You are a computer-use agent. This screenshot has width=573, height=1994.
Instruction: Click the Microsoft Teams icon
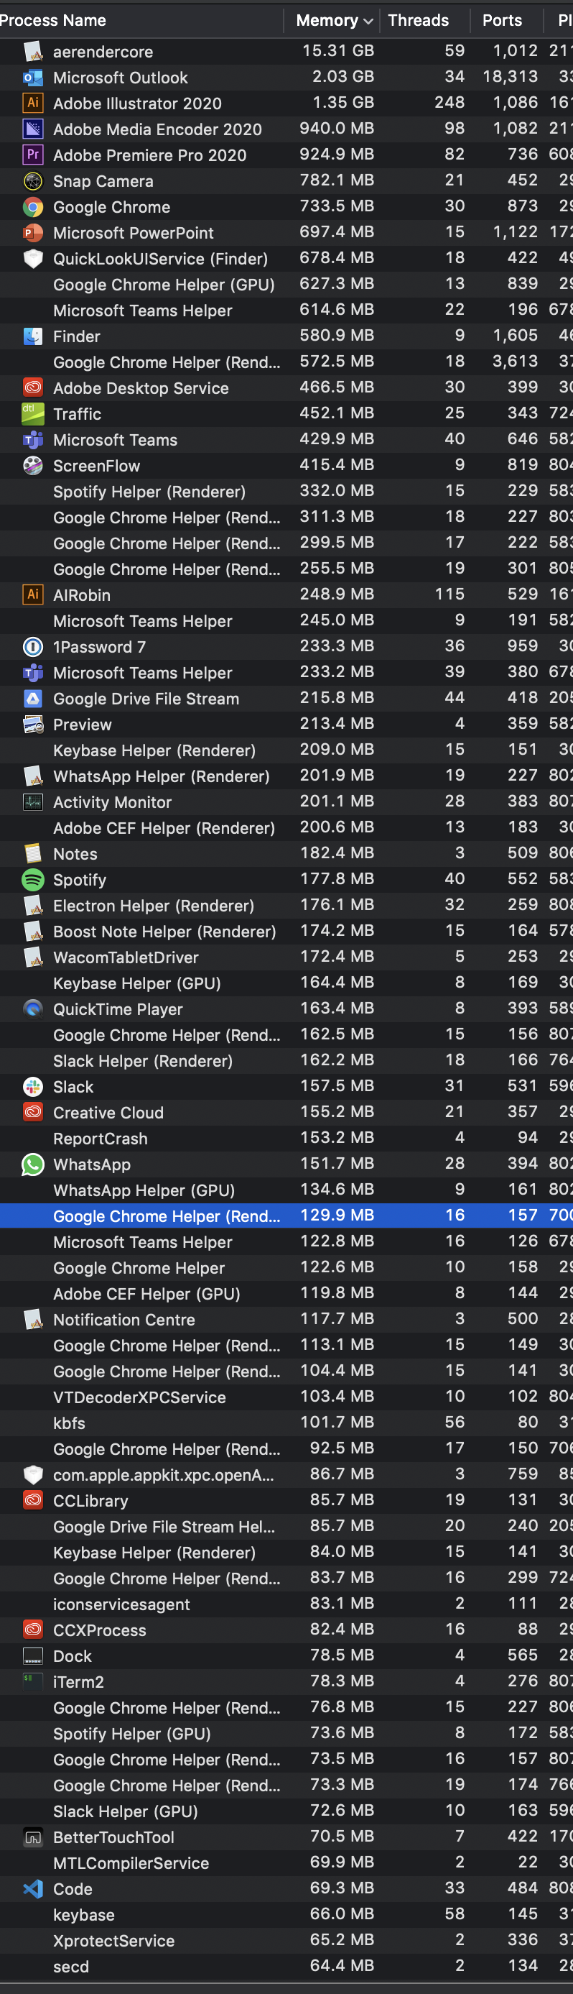pyautogui.click(x=32, y=440)
